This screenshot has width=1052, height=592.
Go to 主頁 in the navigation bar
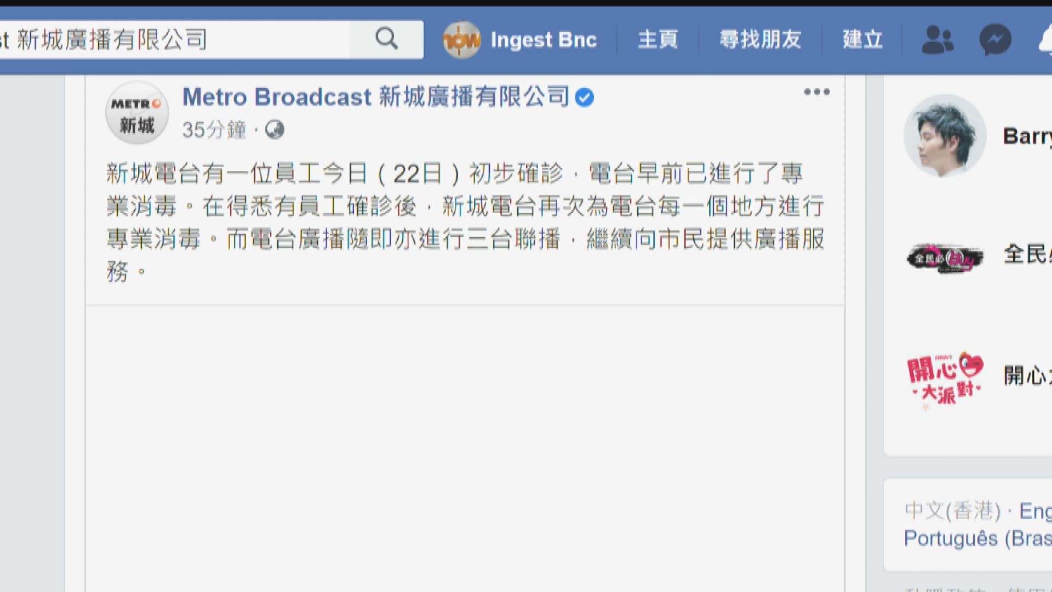(657, 39)
